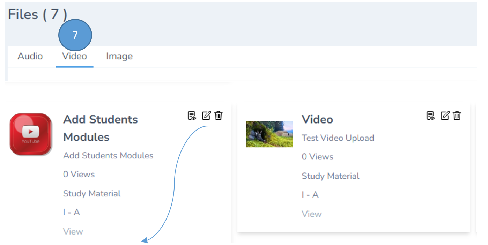488x245 pixels.
Task: Click View on Add Students Modules card
Action: tap(73, 231)
